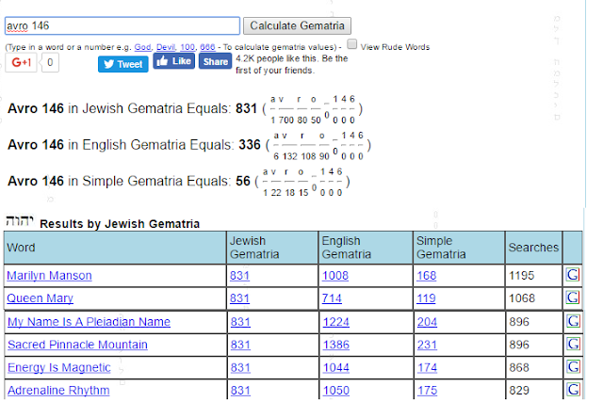
Task: Click English value 1008 link
Action: tap(335, 276)
